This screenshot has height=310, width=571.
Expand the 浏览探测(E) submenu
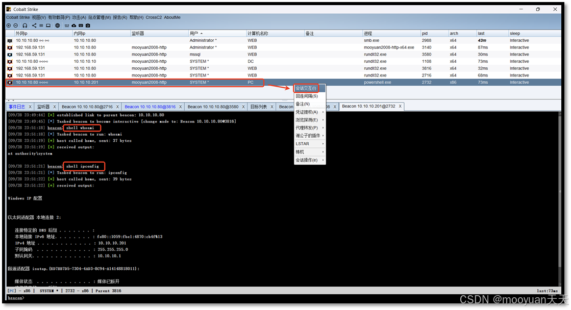(310, 120)
